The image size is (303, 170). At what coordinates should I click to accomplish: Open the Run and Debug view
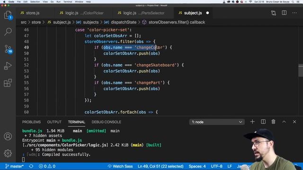click(x=8, y=66)
